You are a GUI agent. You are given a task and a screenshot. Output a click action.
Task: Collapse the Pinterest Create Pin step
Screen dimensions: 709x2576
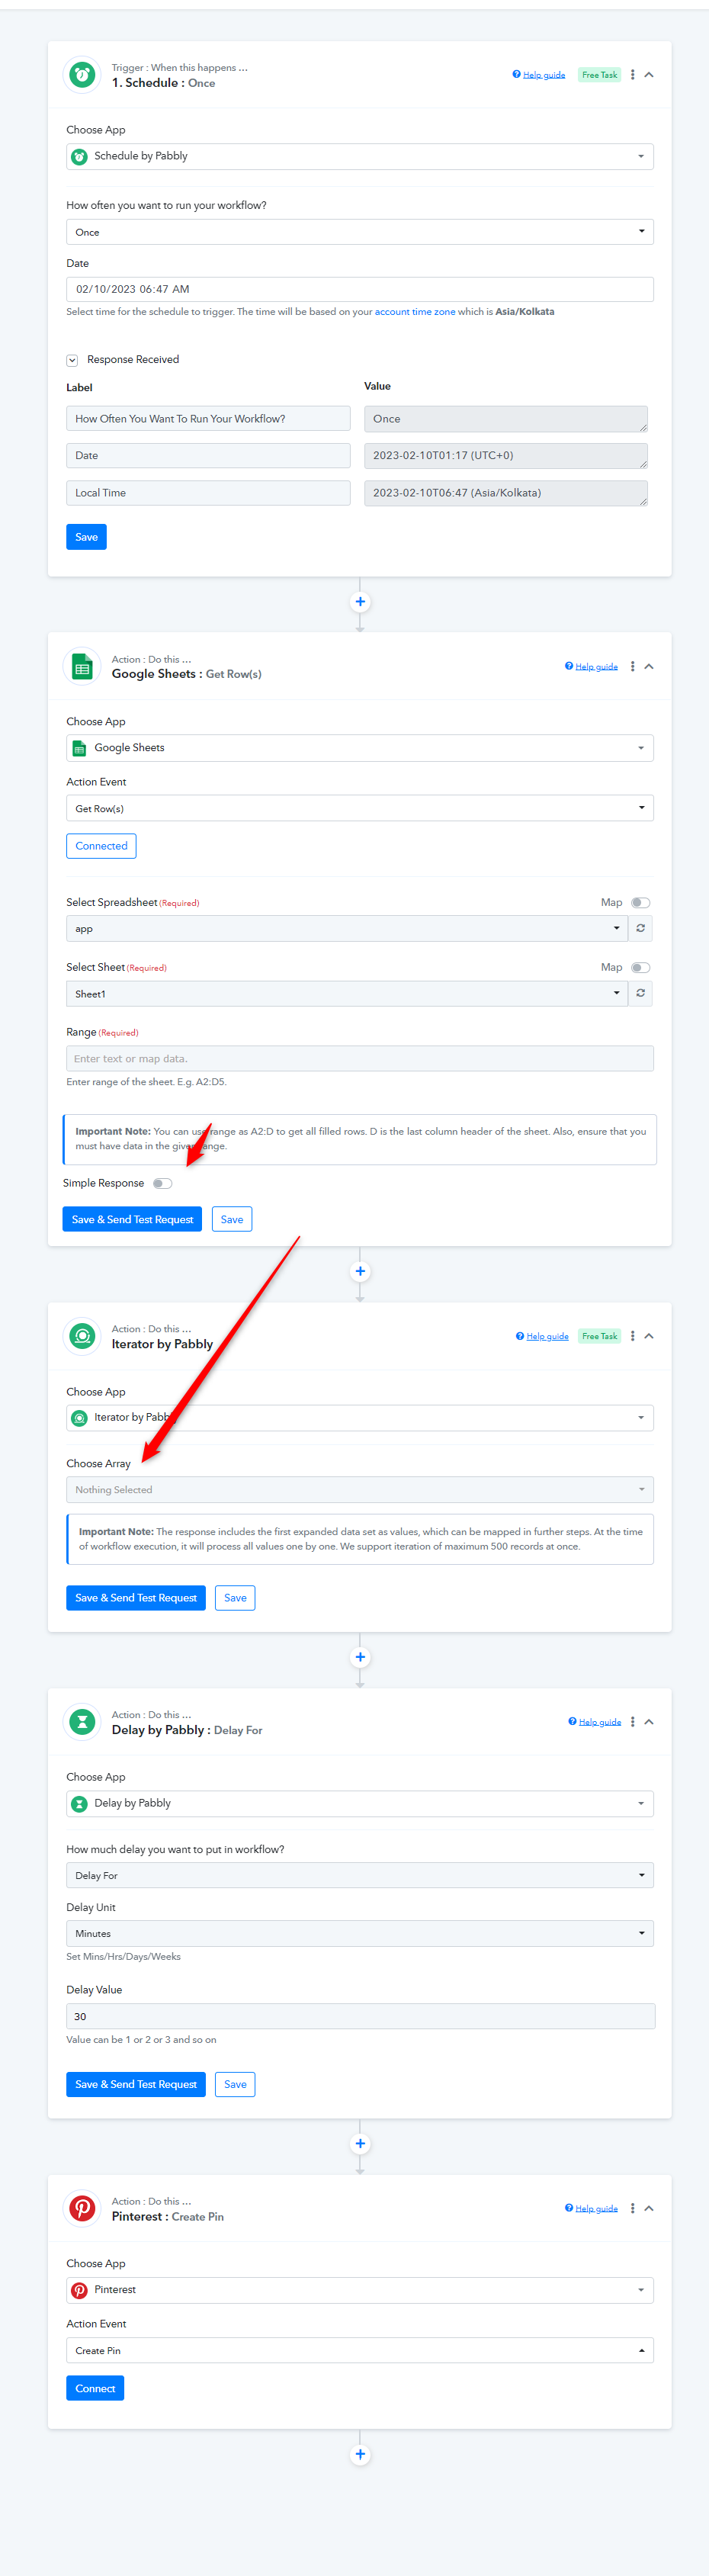click(649, 2208)
